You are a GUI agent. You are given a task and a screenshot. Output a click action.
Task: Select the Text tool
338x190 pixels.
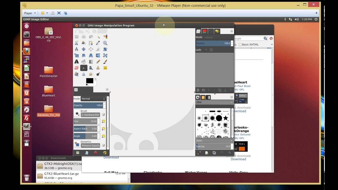click(77, 61)
